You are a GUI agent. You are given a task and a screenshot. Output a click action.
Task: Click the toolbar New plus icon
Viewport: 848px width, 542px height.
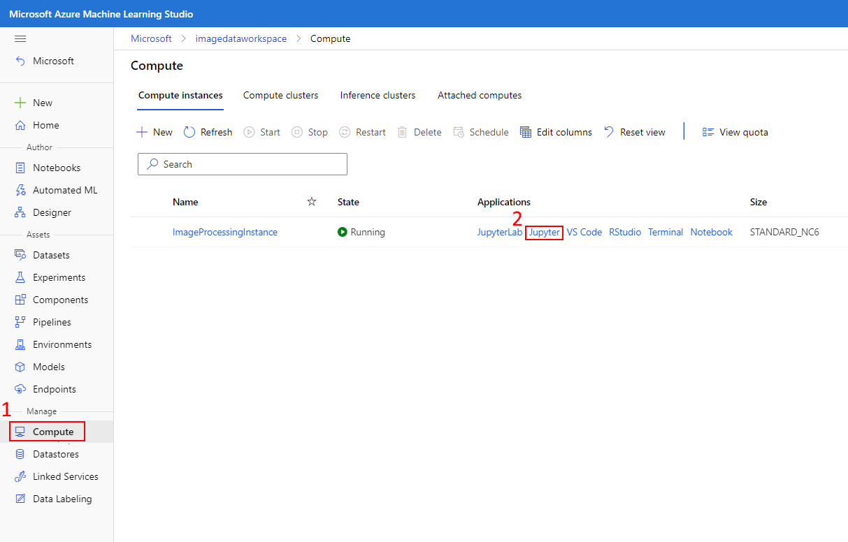point(142,132)
